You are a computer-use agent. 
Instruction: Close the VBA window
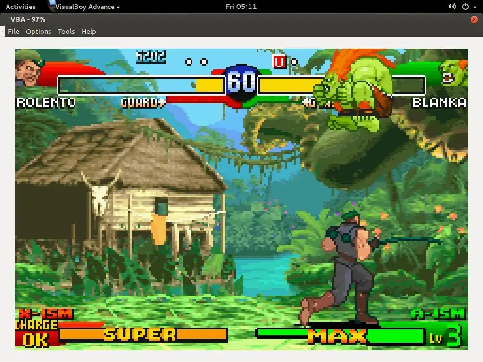[474, 19]
